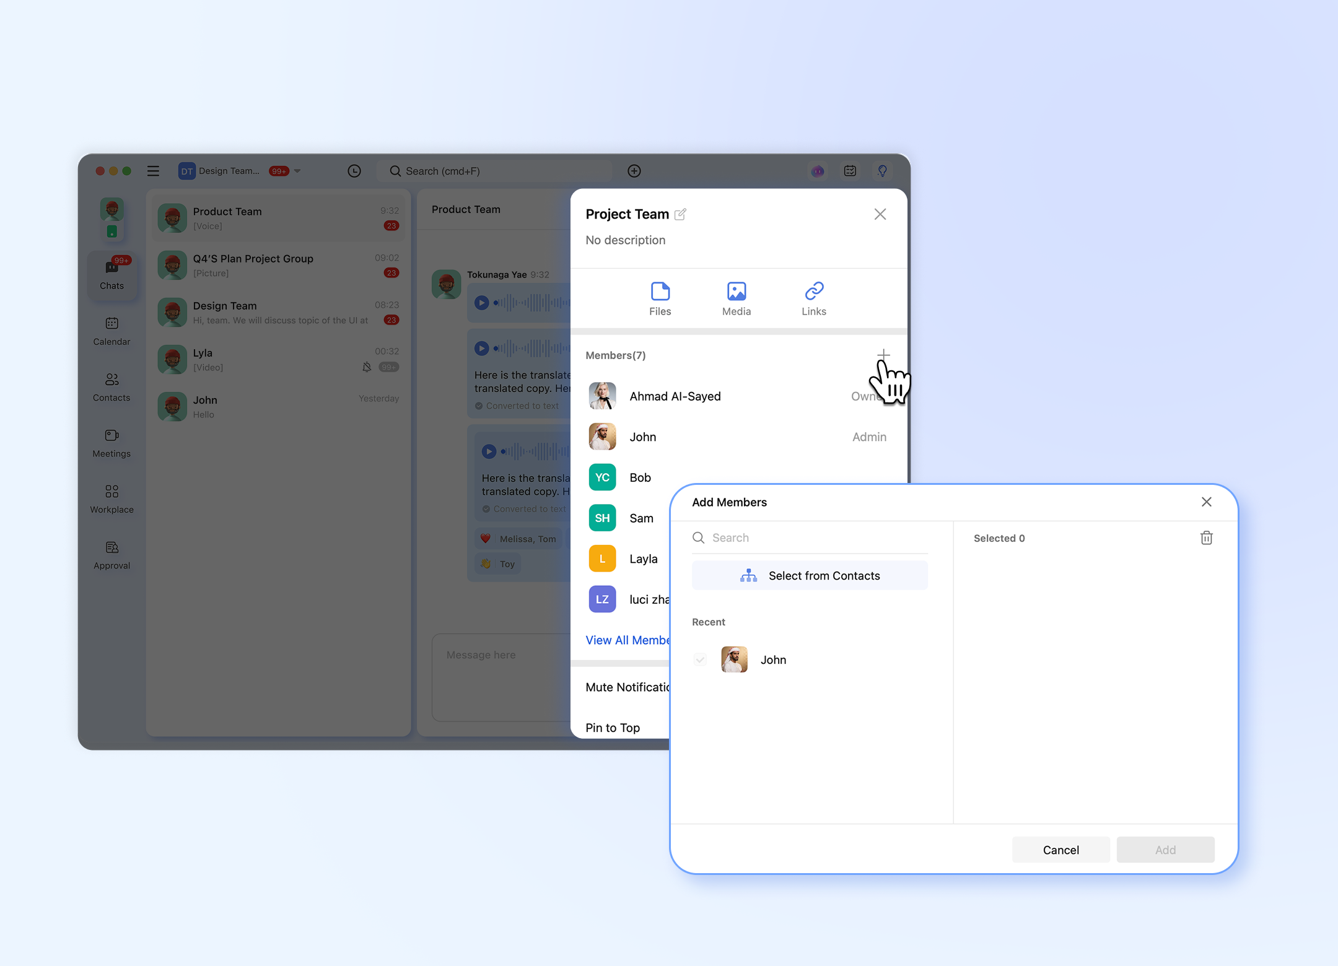Click the edit icon next to Project Team
Image resolution: width=1338 pixels, height=966 pixels.
pyautogui.click(x=680, y=214)
